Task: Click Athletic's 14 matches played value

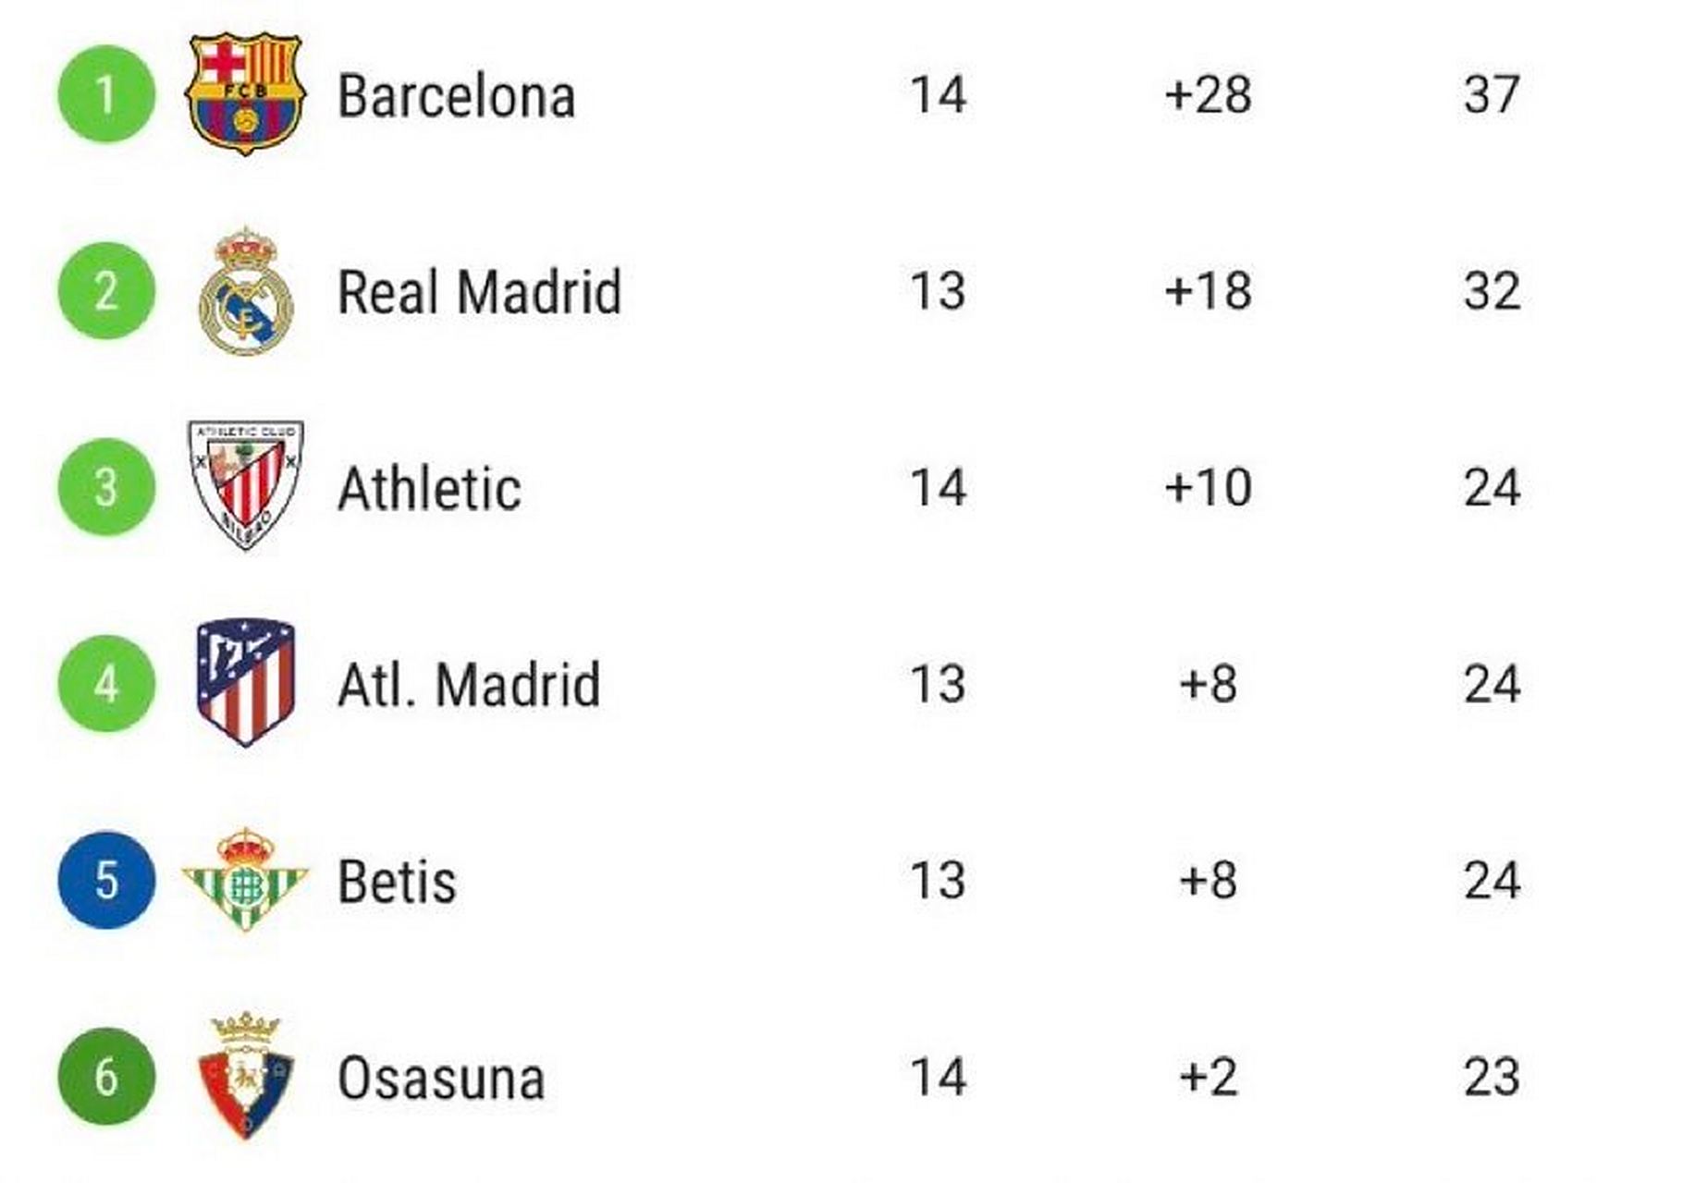Action: pos(938,487)
